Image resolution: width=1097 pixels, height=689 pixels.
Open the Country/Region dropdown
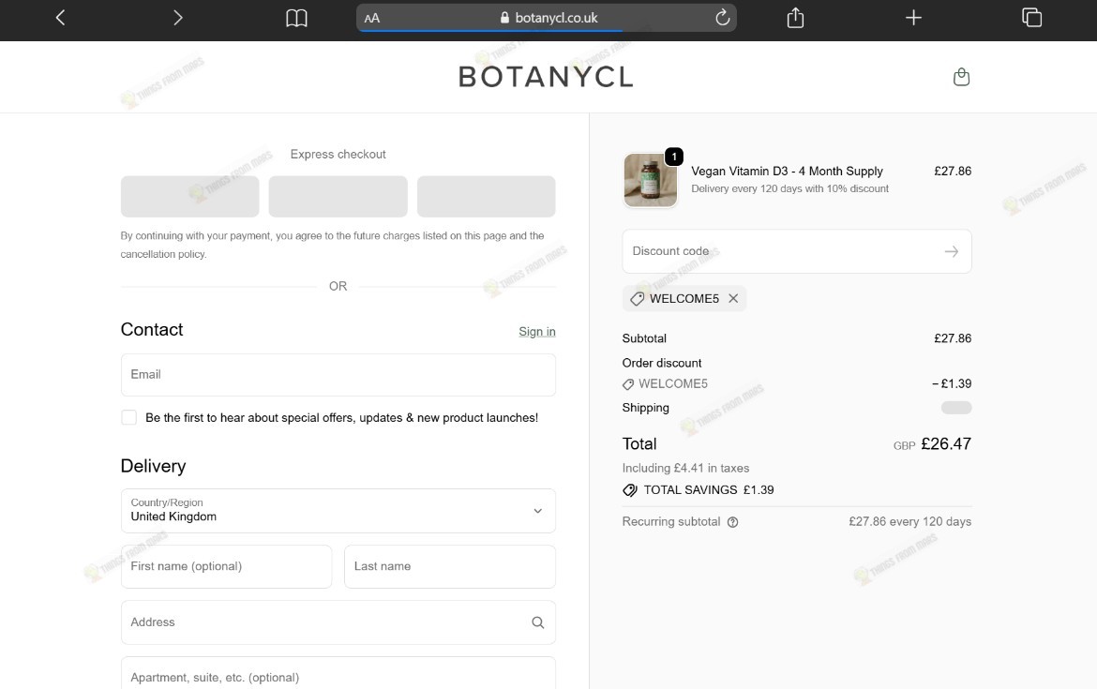(x=338, y=511)
